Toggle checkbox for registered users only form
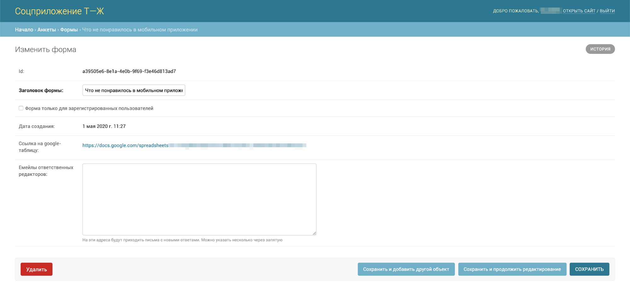Viewport: 630px width, 295px height. tap(21, 108)
